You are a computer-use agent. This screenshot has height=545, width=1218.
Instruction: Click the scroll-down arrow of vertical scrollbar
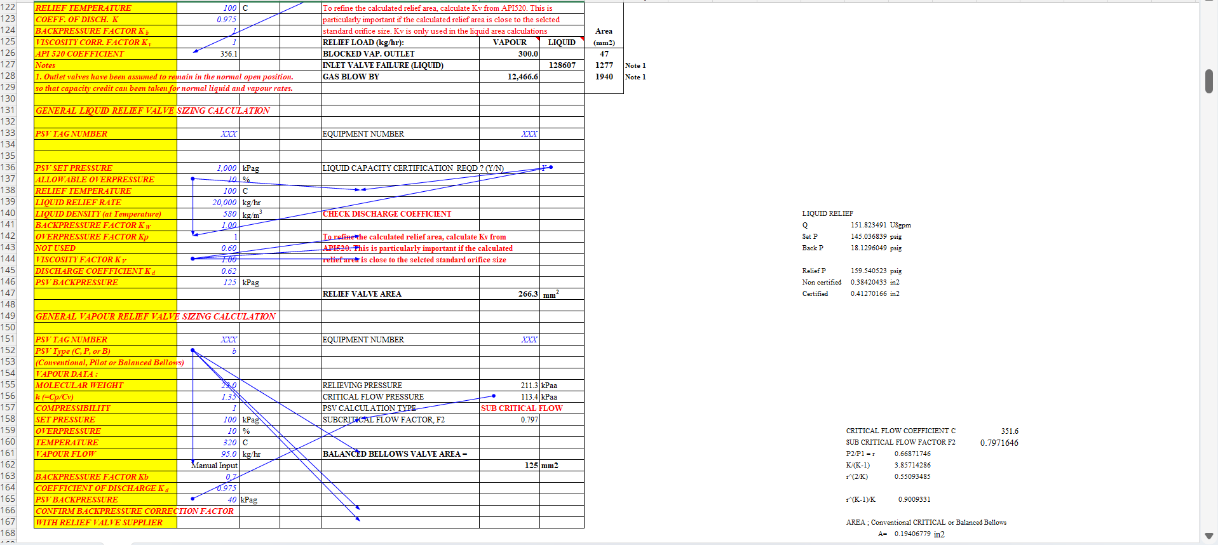[1208, 535]
